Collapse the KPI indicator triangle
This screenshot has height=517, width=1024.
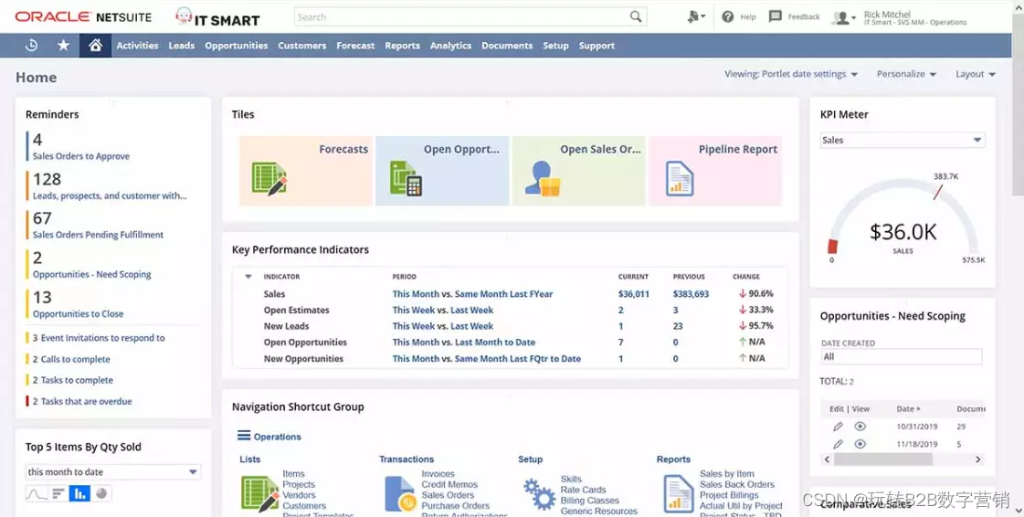pos(248,277)
